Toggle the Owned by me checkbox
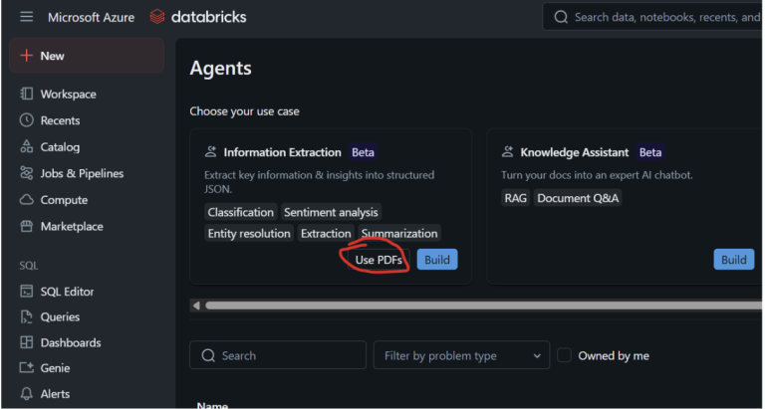 click(565, 355)
